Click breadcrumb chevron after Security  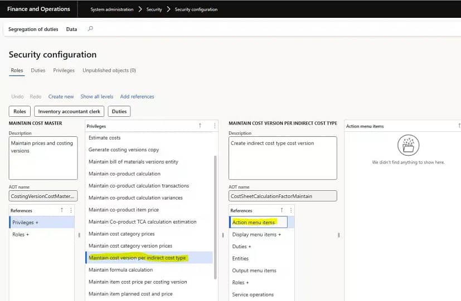click(168, 9)
